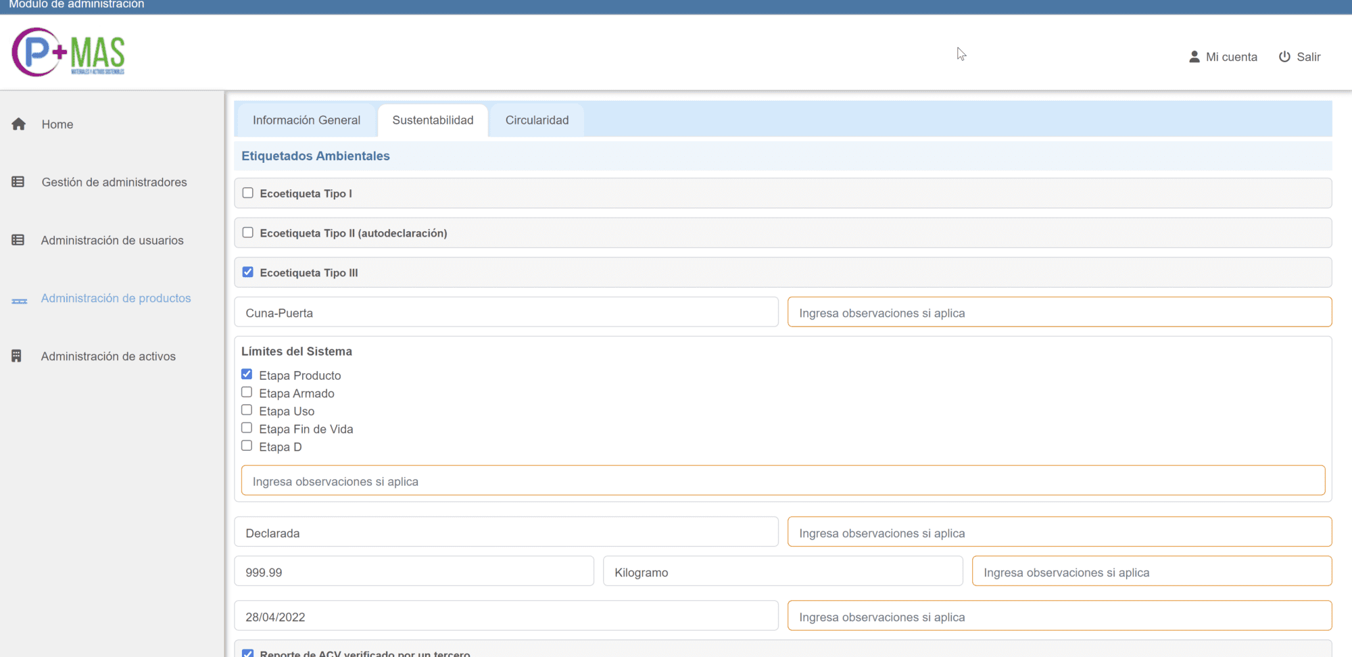Click the Home house icon
The width and height of the screenshot is (1352, 657).
point(19,124)
